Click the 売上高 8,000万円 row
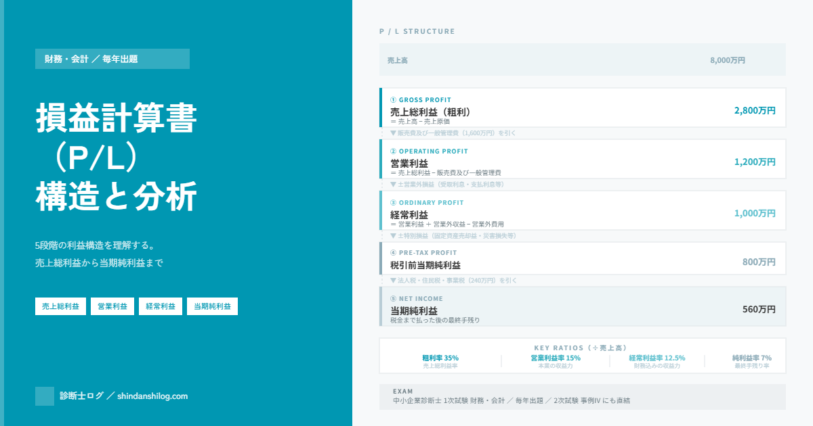 coord(582,60)
